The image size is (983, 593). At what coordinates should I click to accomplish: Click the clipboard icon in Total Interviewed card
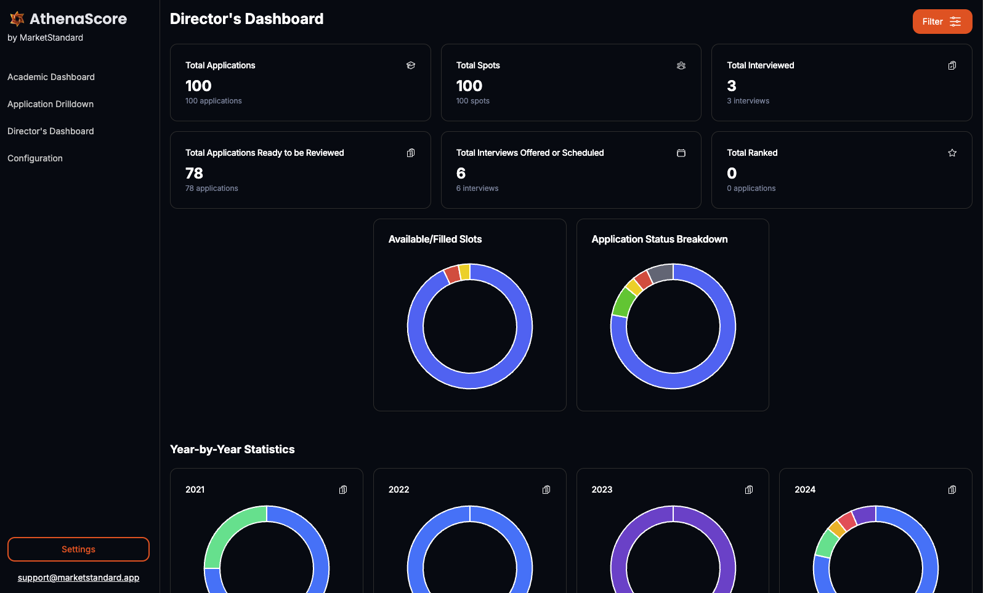[952, 65]
